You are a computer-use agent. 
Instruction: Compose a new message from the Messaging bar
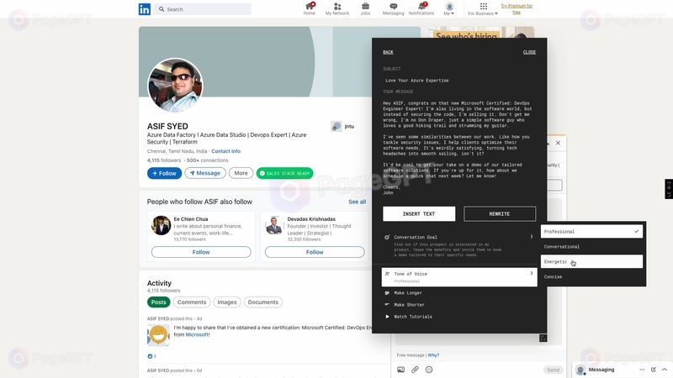click(654, 370)
